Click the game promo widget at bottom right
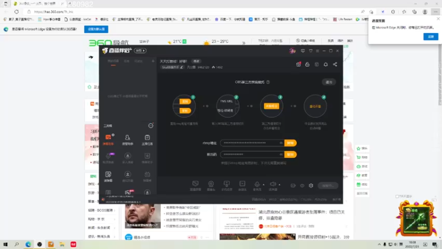Screen dimensions: 442x249 pos(416,219)
